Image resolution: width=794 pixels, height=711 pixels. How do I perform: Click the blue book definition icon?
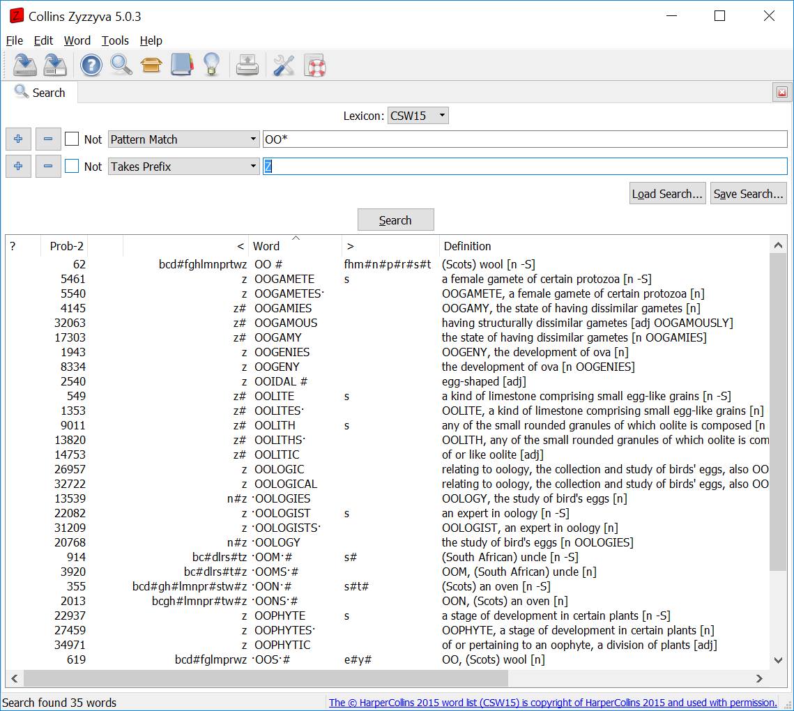click(182, 65)
